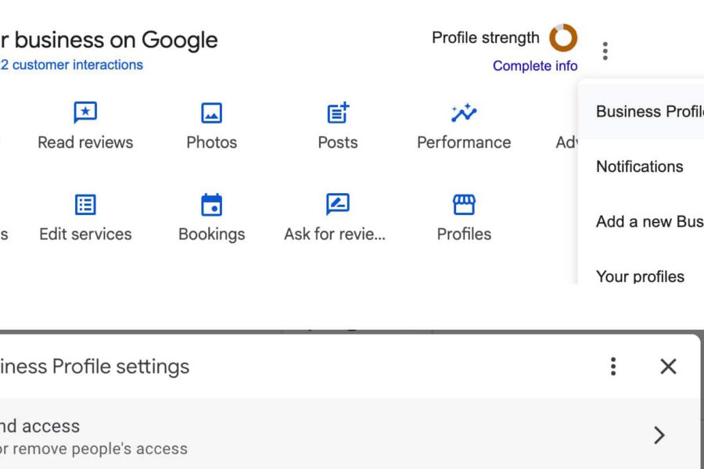Open the Profiles storefront icon

point(464,205)
